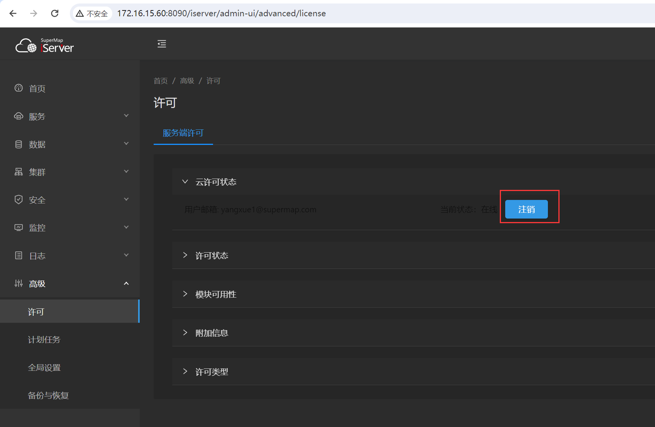Screen dimensions: 655x427
Task: Collapse the sidebar with menu-fold icon
Action: [x=162, y=44]
